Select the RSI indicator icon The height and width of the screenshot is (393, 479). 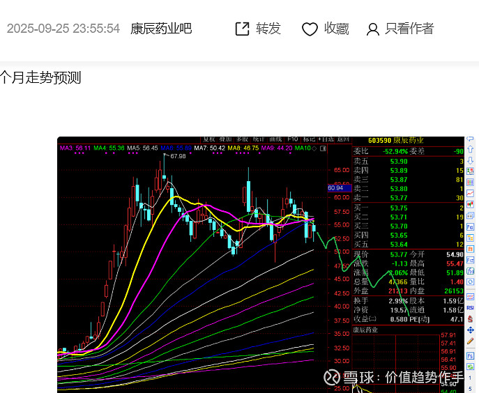point(470,308)
